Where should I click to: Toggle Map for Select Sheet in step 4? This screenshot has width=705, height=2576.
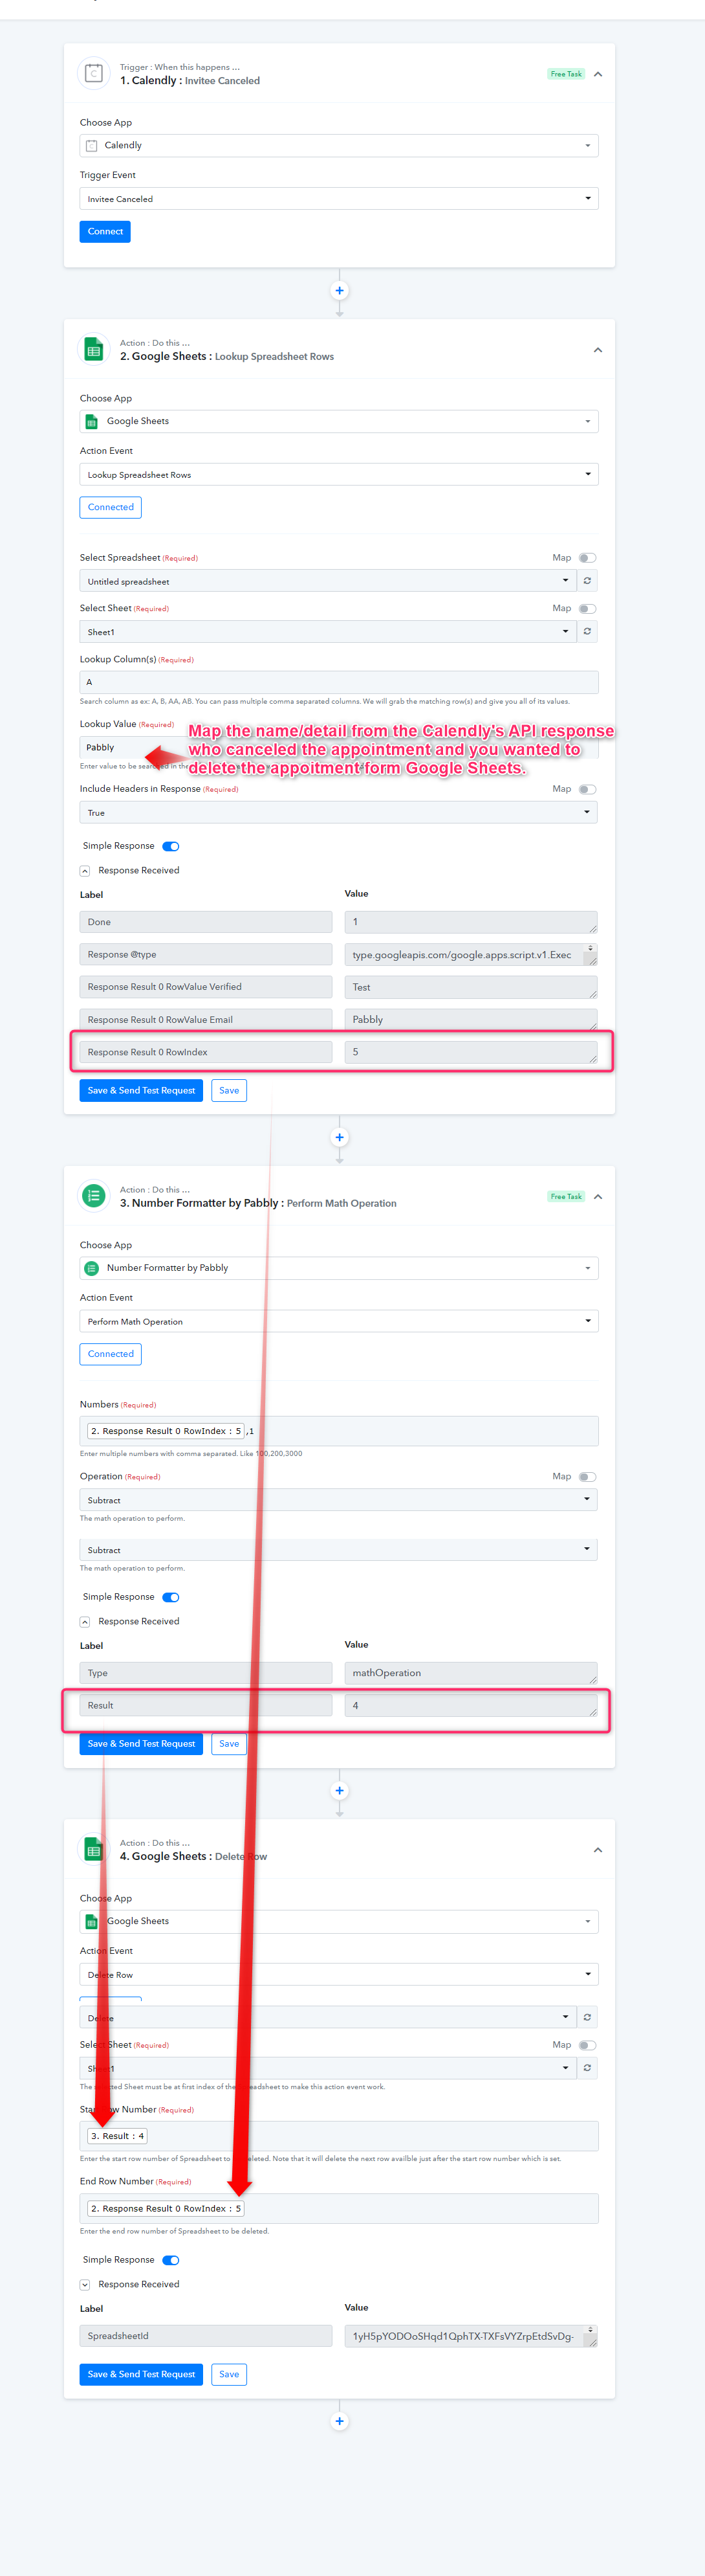[587, 2045]
